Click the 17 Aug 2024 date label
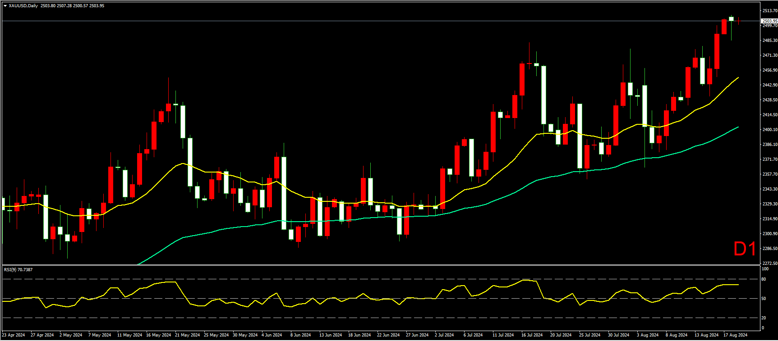The image size is (778, 341). tap(735, 335)
